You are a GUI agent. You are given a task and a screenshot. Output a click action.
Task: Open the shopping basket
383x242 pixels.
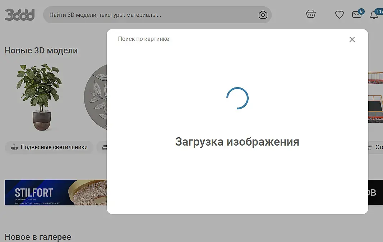pyautogui.click(x=311, y=14)
